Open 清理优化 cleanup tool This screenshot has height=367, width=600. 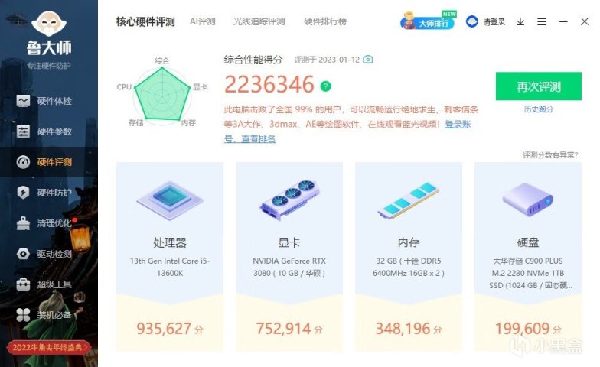tap(44, 223)
